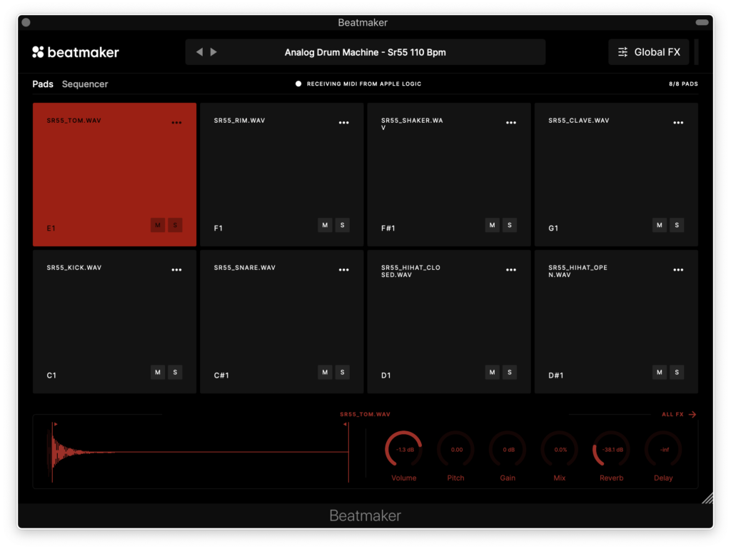This screenshot has height=549, width=731.
Task: Click the RECEIVING MIDI FROM APPLE LOGIC text
Action: point(364,84)
